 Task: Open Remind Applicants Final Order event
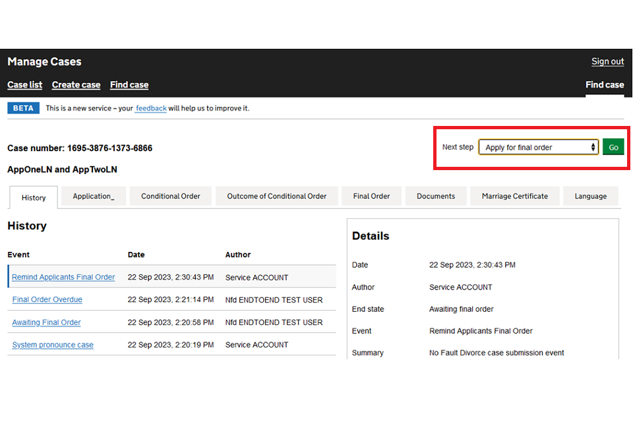(x=63, y=278)
